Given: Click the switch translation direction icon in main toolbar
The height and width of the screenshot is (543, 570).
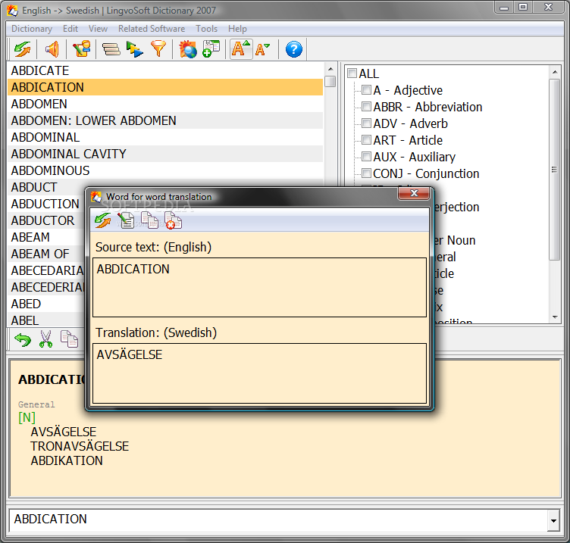Looking at the screenshot, I should click(23, 49).
